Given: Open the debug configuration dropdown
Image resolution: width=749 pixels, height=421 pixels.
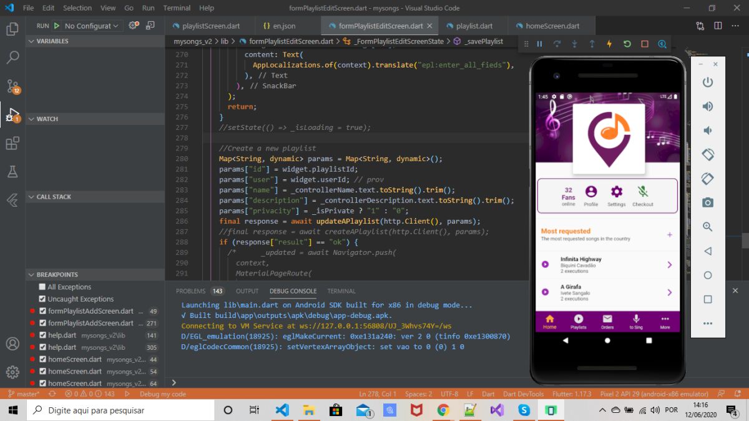Looking at the screenshot, I should (92, 26).
